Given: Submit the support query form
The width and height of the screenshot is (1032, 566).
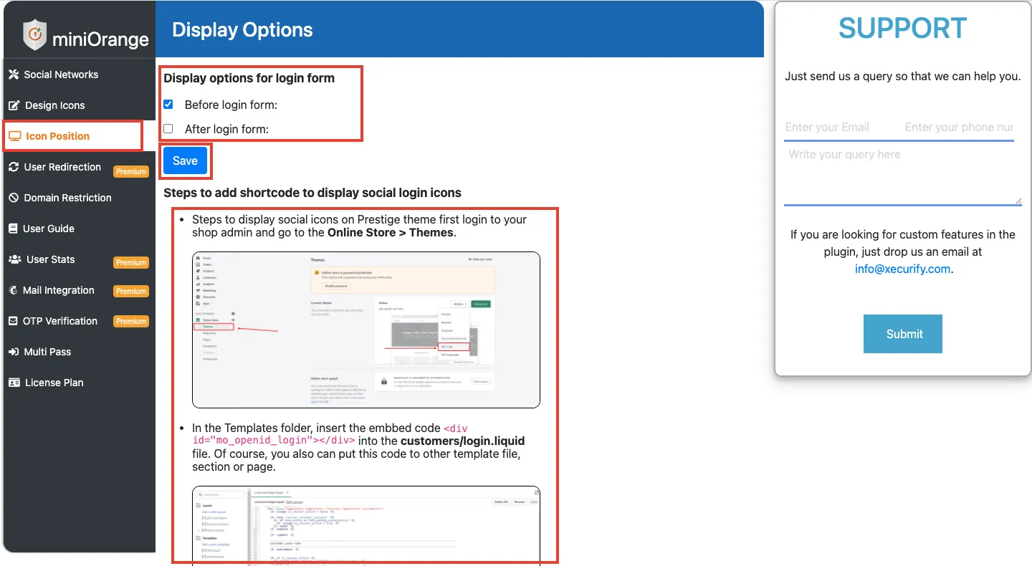Looking at the screenshot, I should (x=903, y=334).
